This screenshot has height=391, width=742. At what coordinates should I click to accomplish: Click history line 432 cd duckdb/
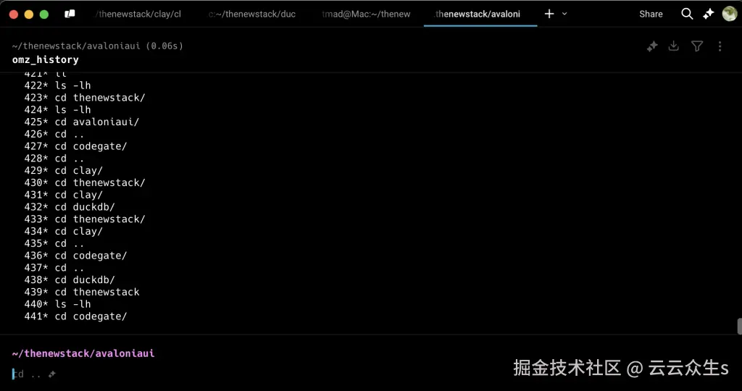tap(70, 206)
